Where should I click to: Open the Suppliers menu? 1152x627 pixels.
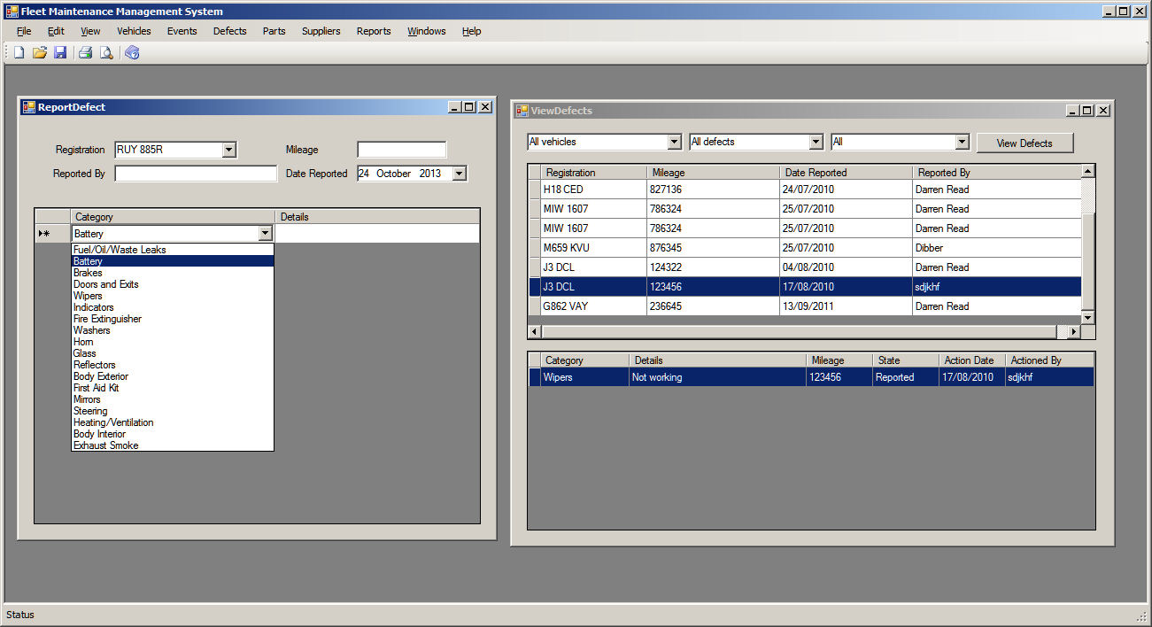point(321,31)
